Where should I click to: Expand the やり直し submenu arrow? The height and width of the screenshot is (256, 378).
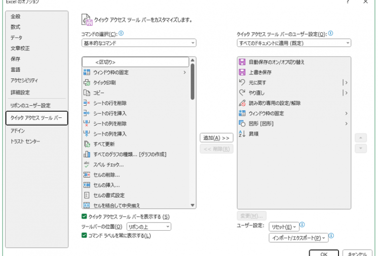click(x=346, y=93)
